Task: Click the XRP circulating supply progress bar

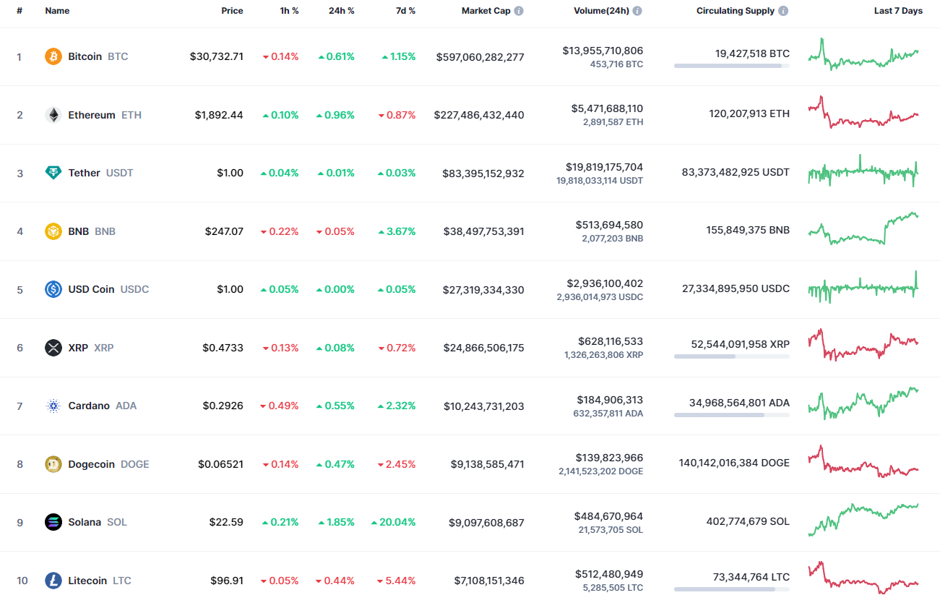Action: [x=731, y=356]
